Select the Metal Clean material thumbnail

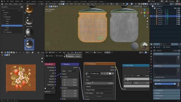click(29, 21)
